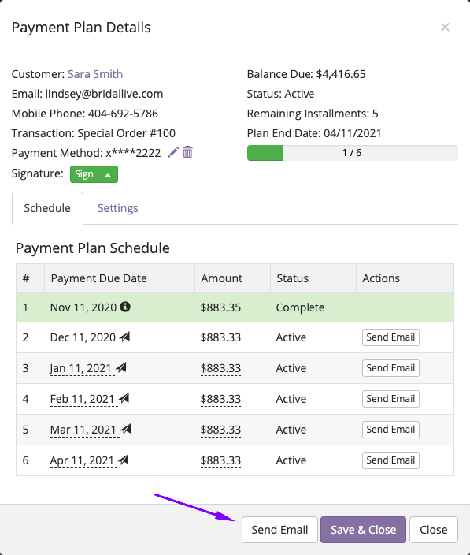Send Email for installment 6 row
This screenshot has width=470, height=555.
click(390, 460)
